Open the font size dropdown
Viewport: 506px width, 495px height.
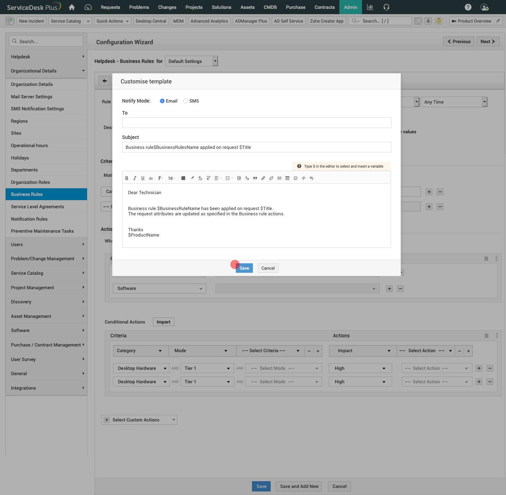171,178
